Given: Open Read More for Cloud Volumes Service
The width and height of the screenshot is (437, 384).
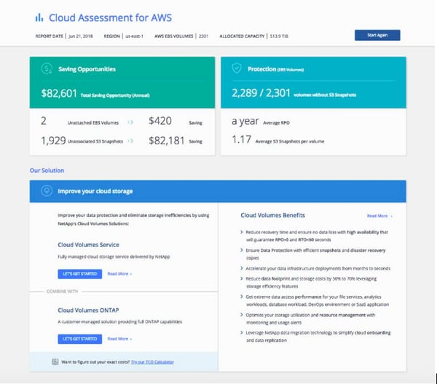Looking at the screenshot, I should pyautogui.click(x=119, y=274).
